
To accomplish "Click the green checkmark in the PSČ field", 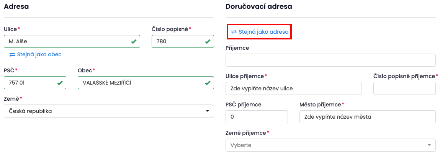I will (60, 83).
